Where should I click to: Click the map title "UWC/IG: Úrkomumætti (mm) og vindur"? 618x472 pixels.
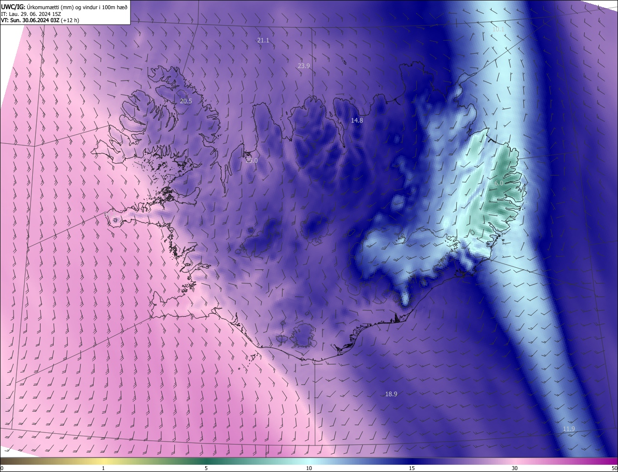pyautogui.click(x=64, y=7)
